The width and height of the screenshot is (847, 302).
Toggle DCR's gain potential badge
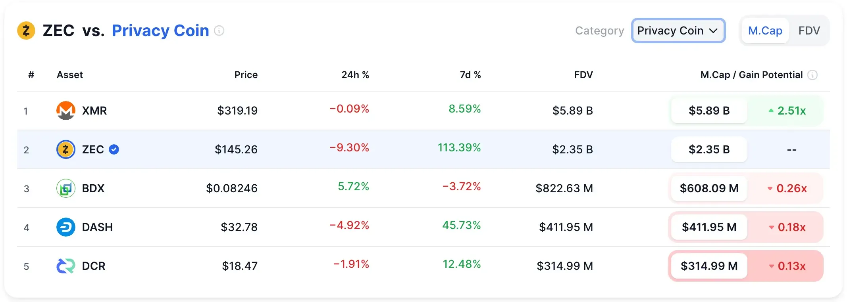pyautogui.click(x=787, y=266)
